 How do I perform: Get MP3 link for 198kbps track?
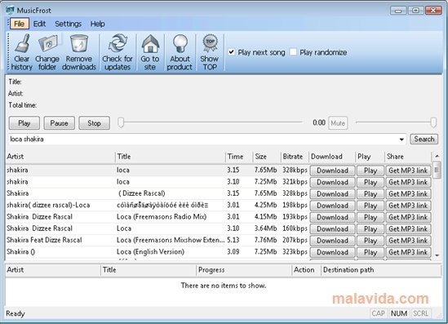click(x=408, y=206)
